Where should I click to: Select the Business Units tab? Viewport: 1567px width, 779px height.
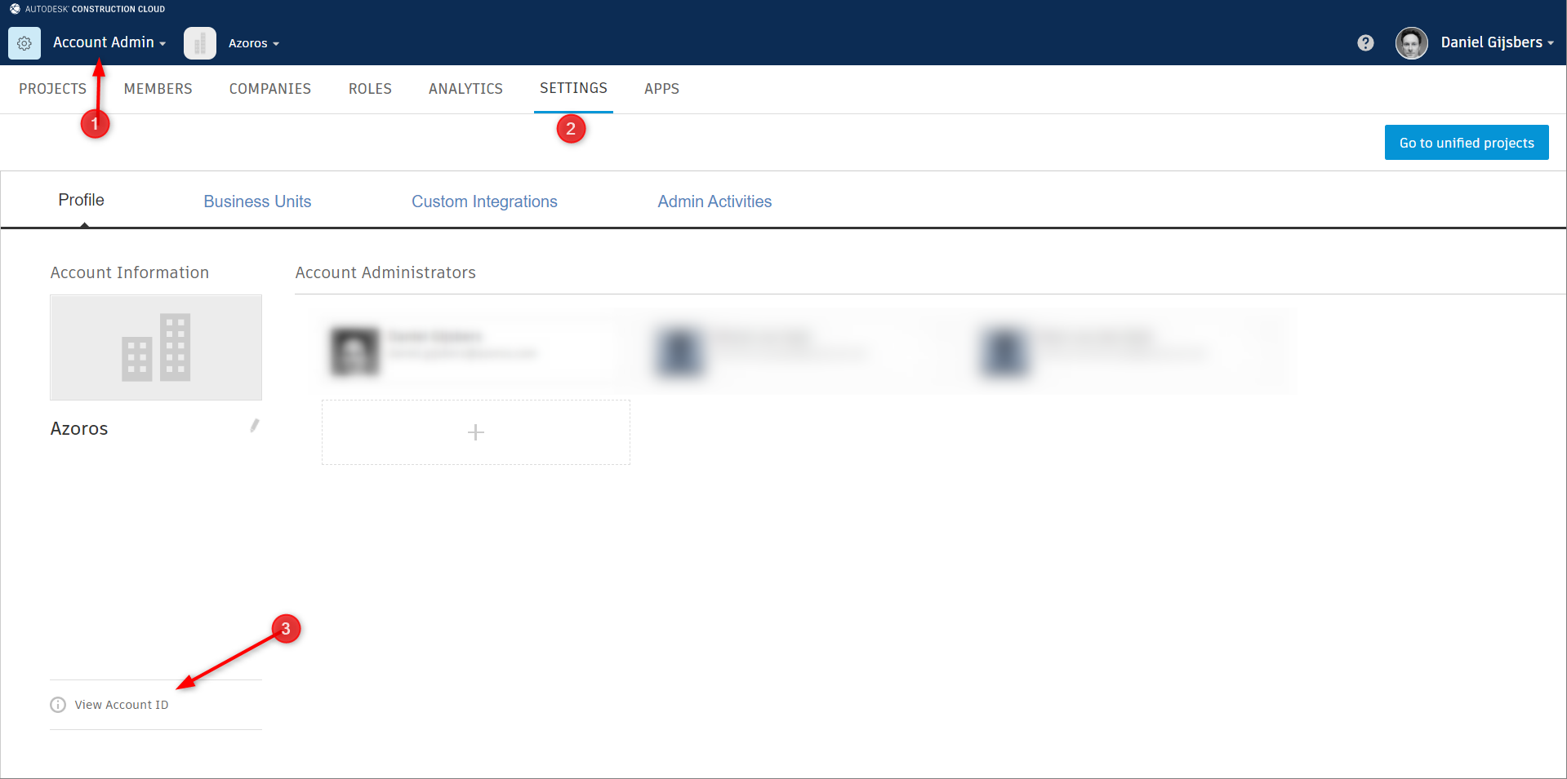257,201
